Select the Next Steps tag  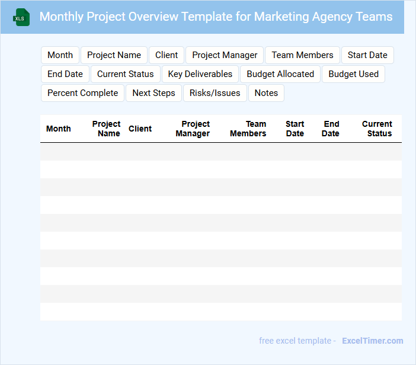153,93
